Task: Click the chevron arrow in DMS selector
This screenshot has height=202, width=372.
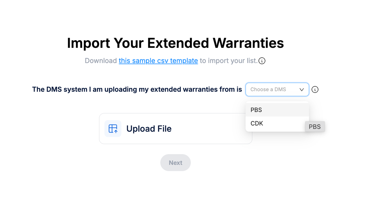Action: pos(302,89)
